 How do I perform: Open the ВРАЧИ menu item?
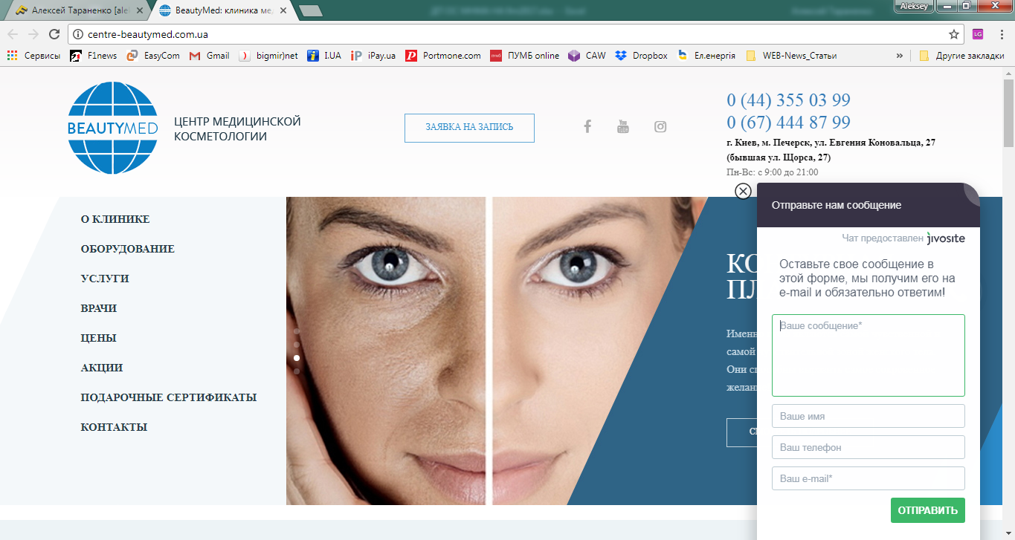coord(99,308)
